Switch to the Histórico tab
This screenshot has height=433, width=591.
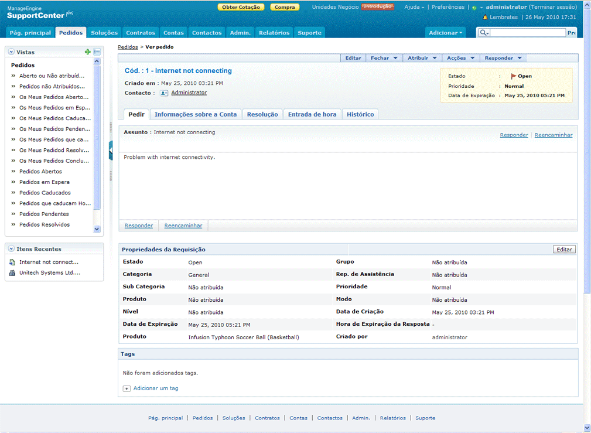pyautogui.click(x=360, y=114)
